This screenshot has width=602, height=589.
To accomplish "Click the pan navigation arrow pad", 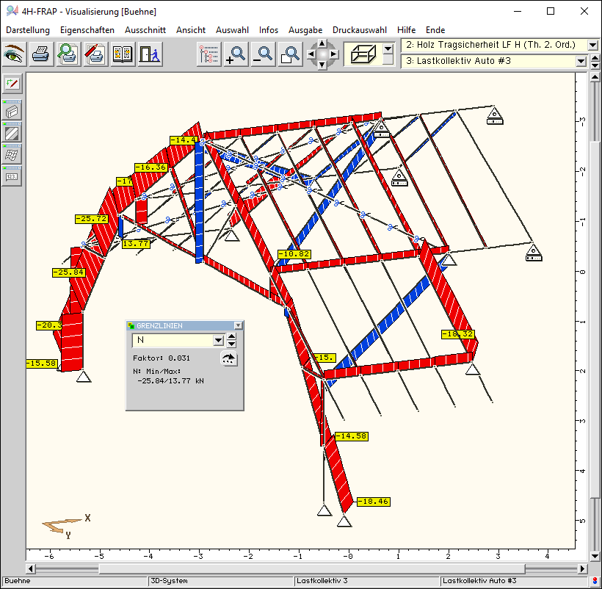I will tap(322, 54).
